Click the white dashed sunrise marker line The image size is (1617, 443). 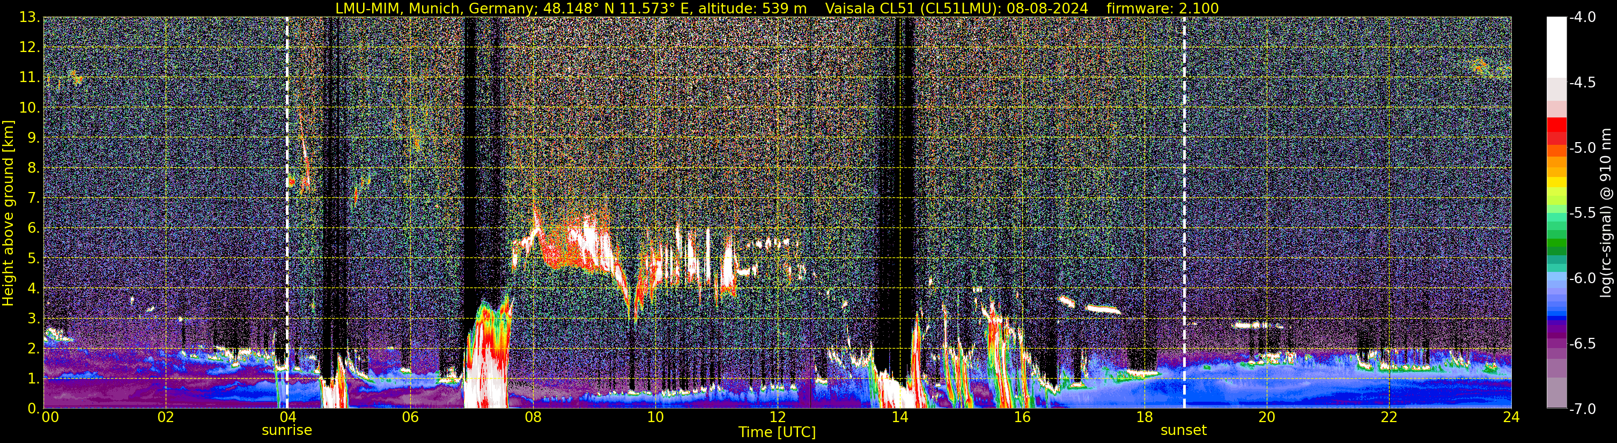tap(287, 213)
